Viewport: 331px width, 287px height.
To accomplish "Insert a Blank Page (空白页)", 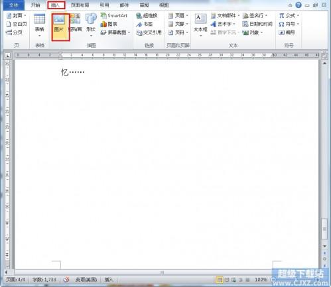I will click(x=17, y=24).
